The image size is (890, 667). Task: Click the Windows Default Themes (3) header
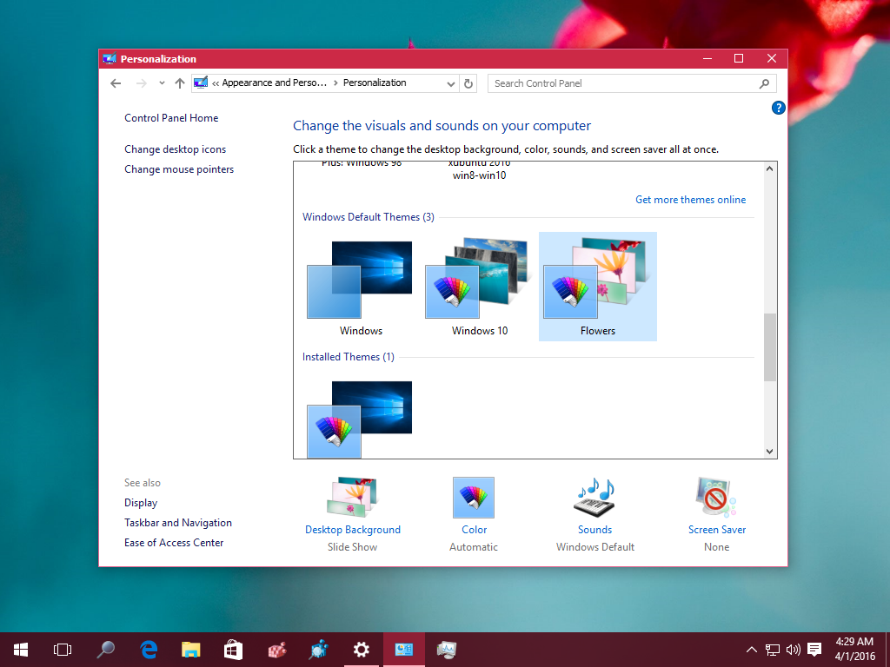(369, 217)
